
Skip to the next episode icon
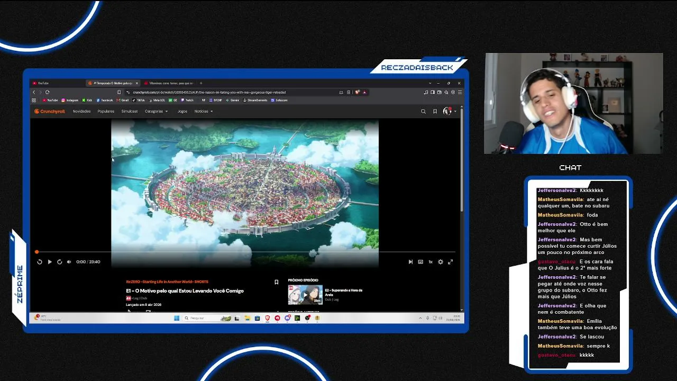pyautogui.click(x=410, y=262)
